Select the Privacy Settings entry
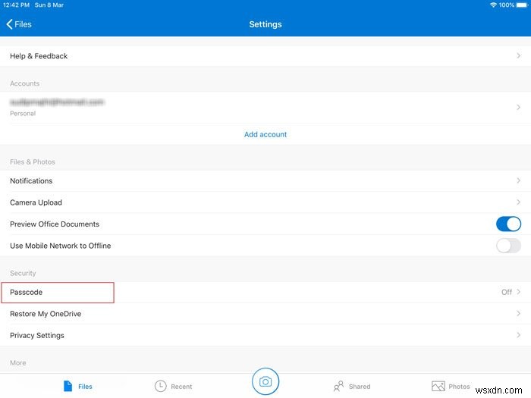Viewport: 531px width, 398px height. (x=265, y=335)
